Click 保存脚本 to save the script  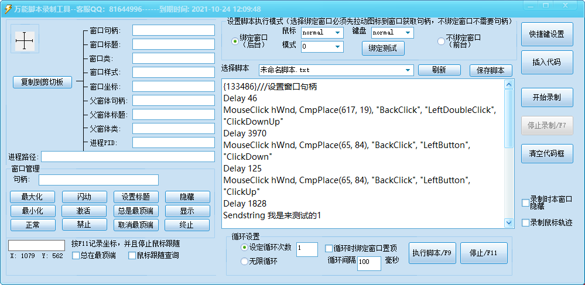point(491,70)
